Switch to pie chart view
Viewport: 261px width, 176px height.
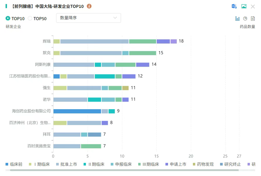[x=245, y=18]
